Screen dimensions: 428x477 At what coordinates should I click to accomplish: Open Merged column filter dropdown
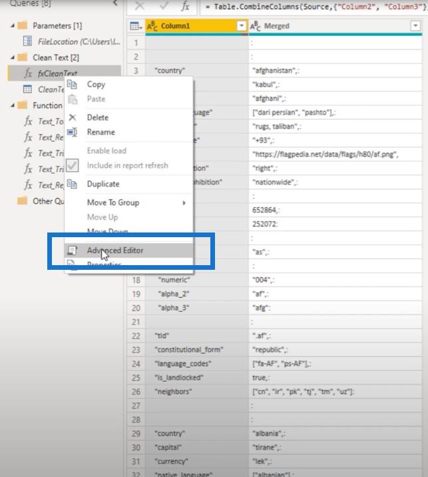point(415,26)
